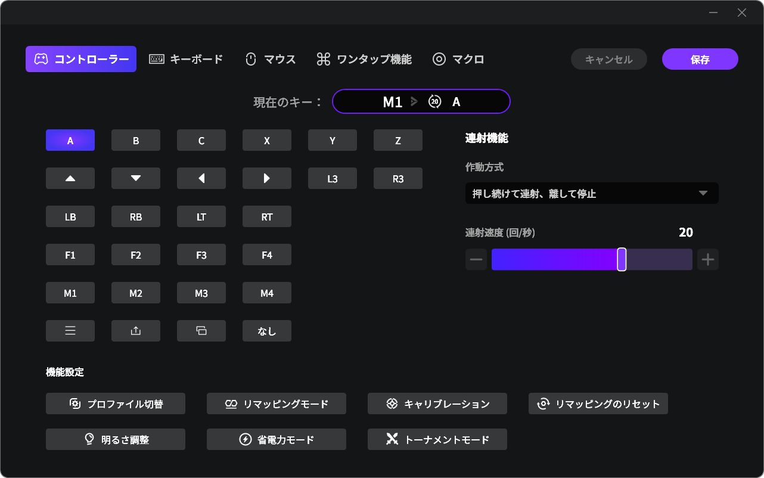
Task: Choose the D-pad right arrow button
Action: tap(267, 178)
